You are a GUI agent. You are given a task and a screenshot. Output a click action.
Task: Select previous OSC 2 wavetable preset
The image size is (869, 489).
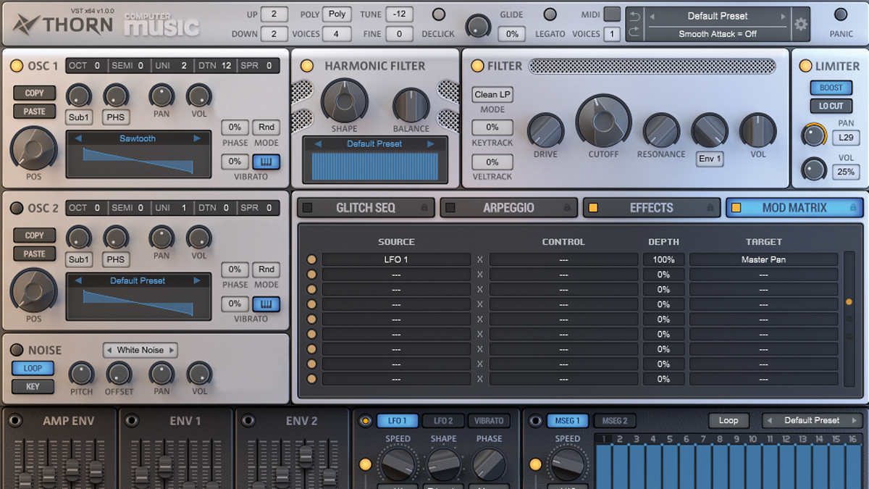(x=79, y=280)
